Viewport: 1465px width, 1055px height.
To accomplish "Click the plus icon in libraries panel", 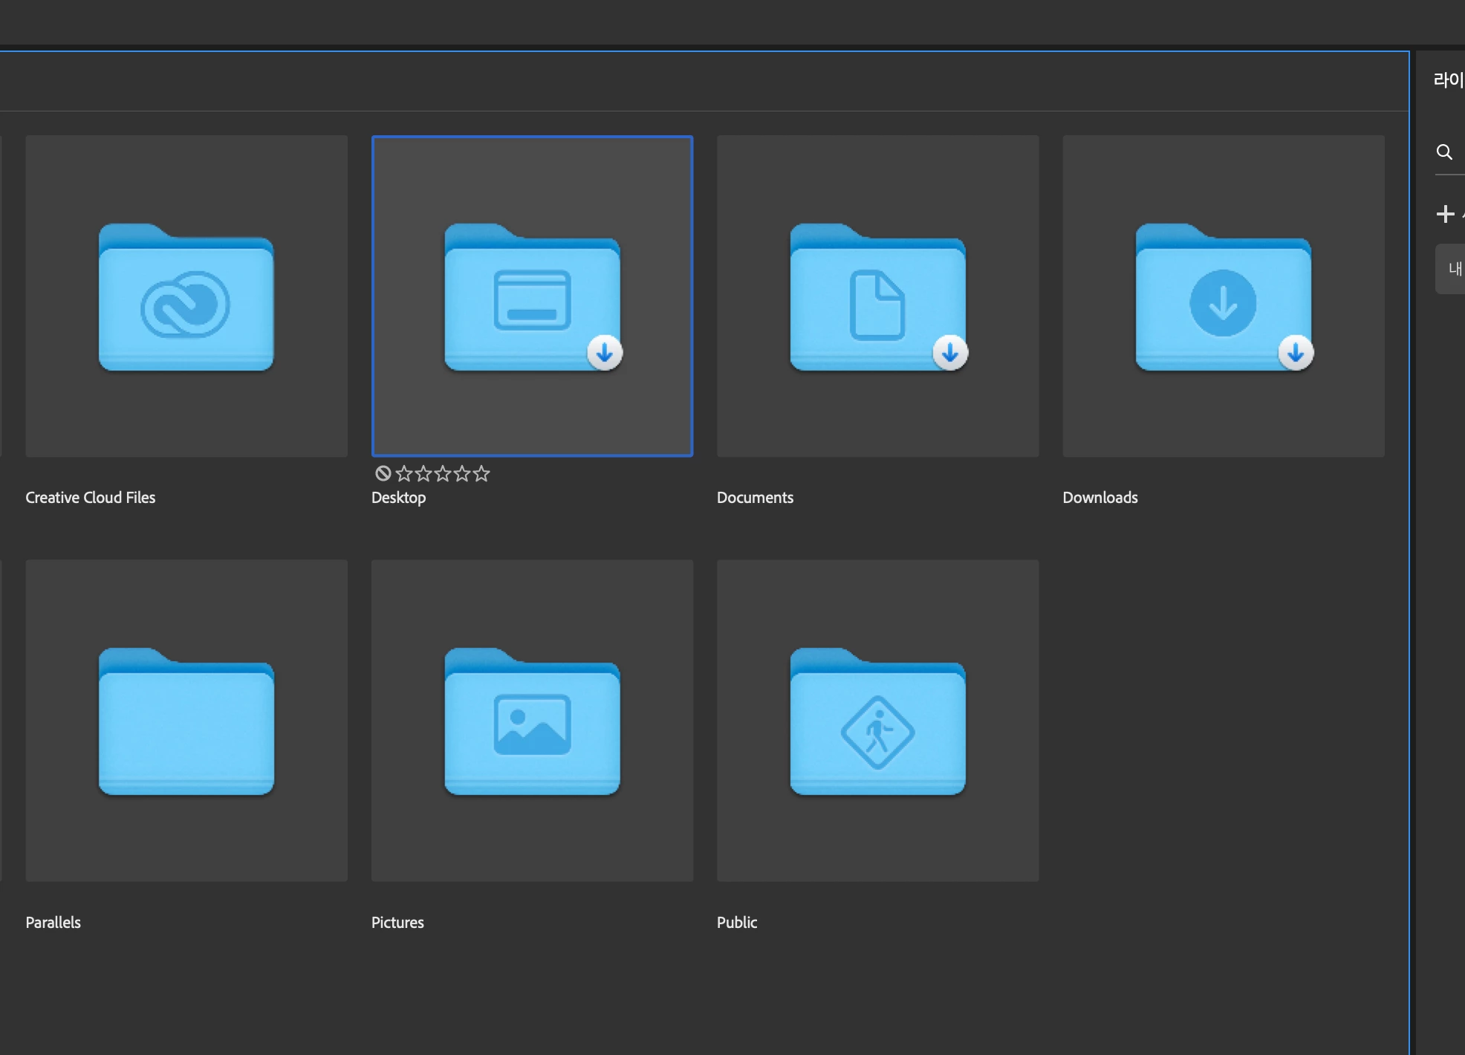I will pos(1445,214).
